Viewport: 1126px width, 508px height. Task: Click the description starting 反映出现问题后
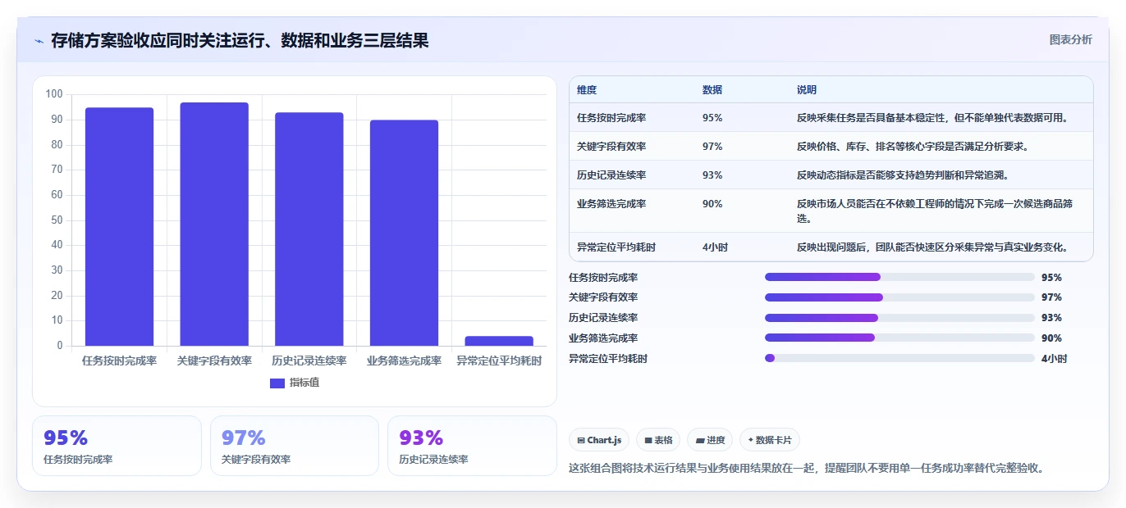pos(933,247)
